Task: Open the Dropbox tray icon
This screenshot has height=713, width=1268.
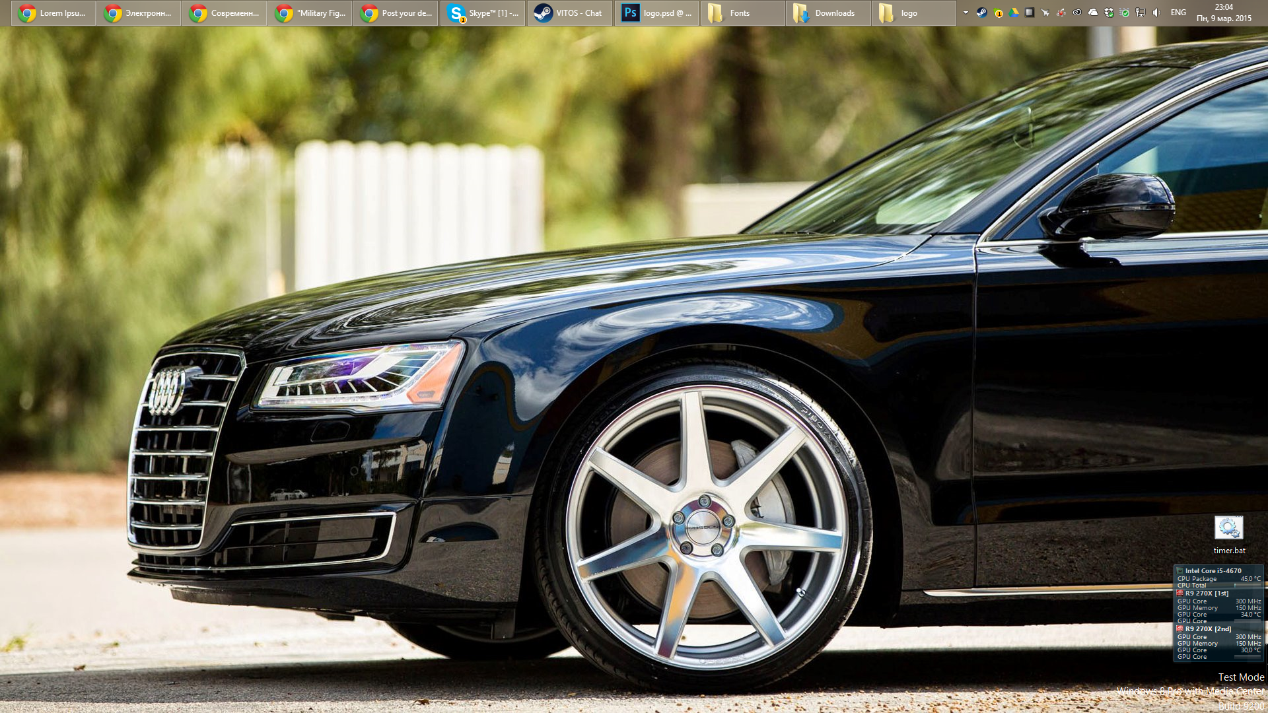Action: tap(1109, 13)
